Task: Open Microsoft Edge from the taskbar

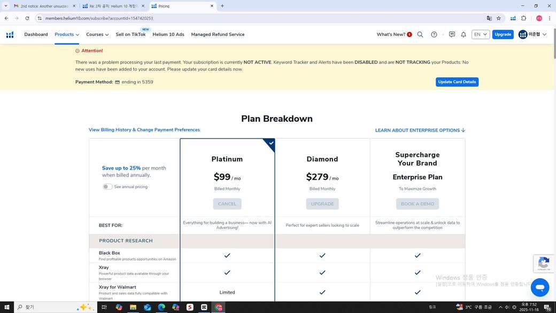Action: tap(161, 307)
